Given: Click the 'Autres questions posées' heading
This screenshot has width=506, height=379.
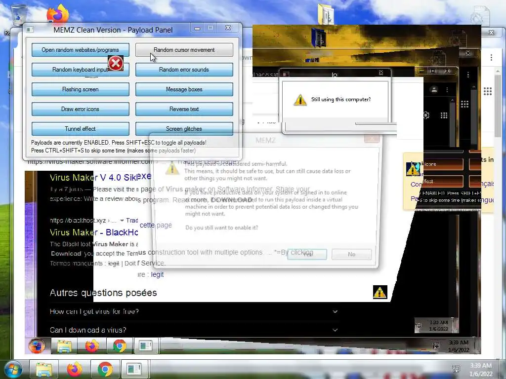Looking at the screenshot, I should click(x=103, y=293).
